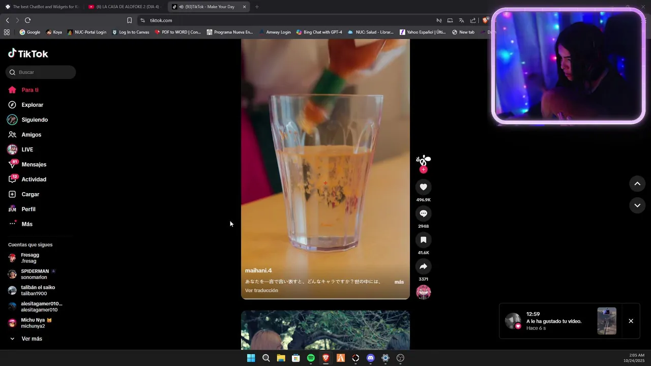The height and width of the screenshot is (366, 651).
Task: Open the notification's video thumbnail
Action: 607,321
